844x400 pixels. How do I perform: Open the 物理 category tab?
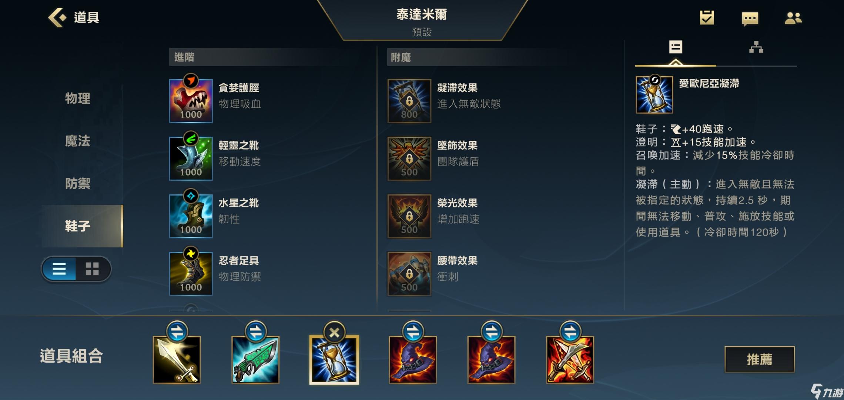78,99
